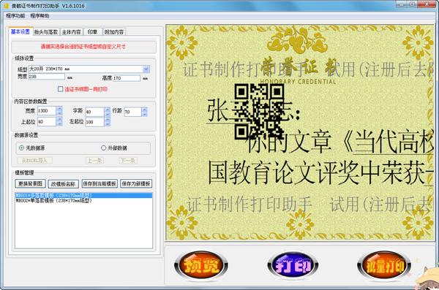Expand the 纸型 paper type dropdown
This screenshot has height=290, width=439.
tap(146, 69)
